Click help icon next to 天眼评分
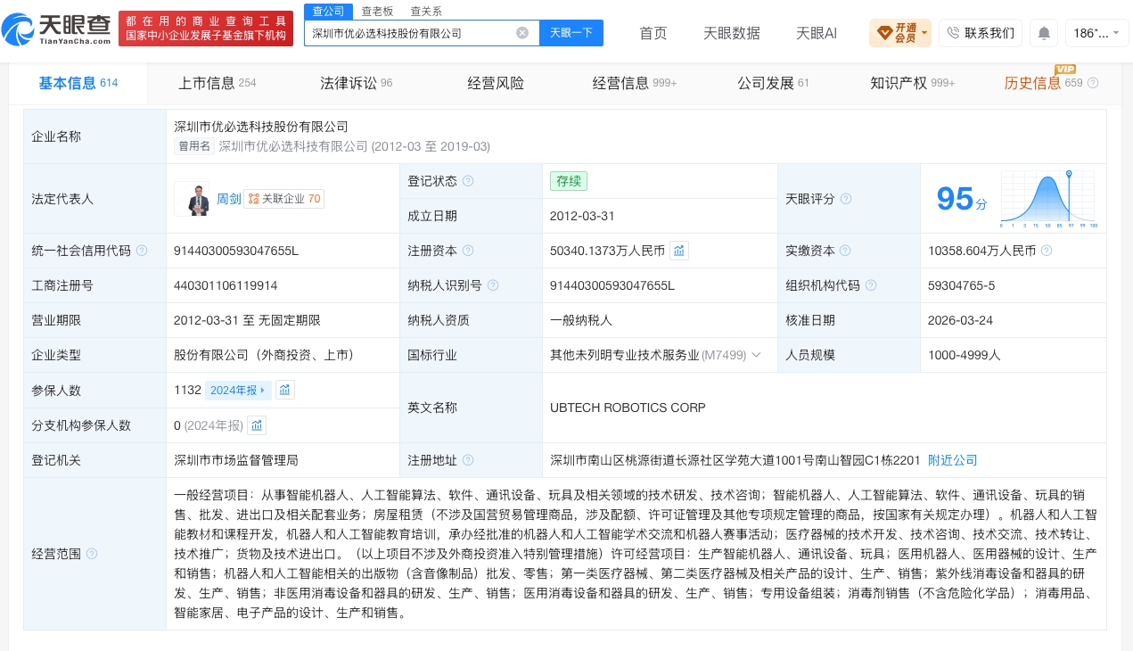The width and height of the screenshot is (1133, 651). pyautogui.click(x=846, y=199)
